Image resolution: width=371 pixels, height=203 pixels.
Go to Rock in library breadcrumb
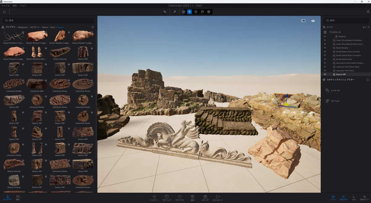53,27
